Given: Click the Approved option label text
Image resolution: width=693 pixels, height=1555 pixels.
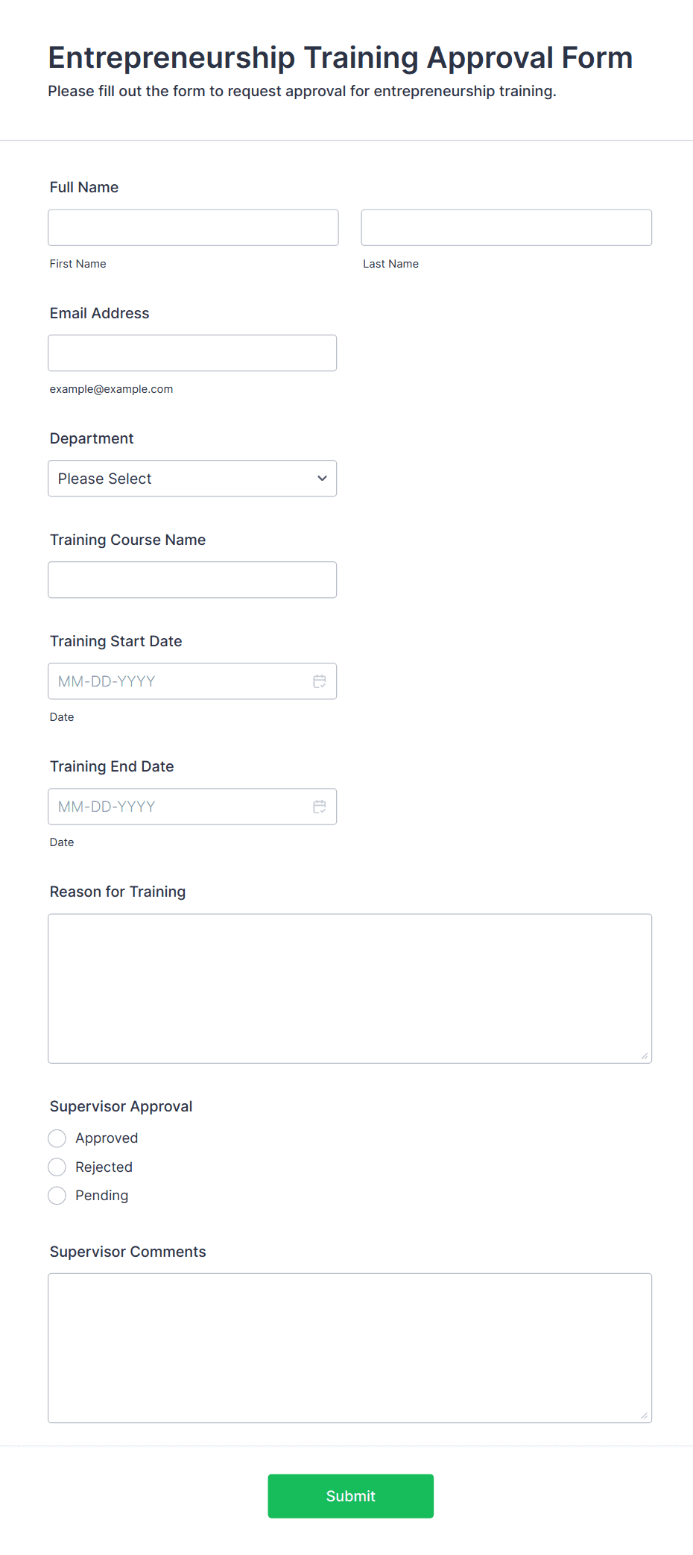Looking at the screenshot, I should tap(107, 1138).
